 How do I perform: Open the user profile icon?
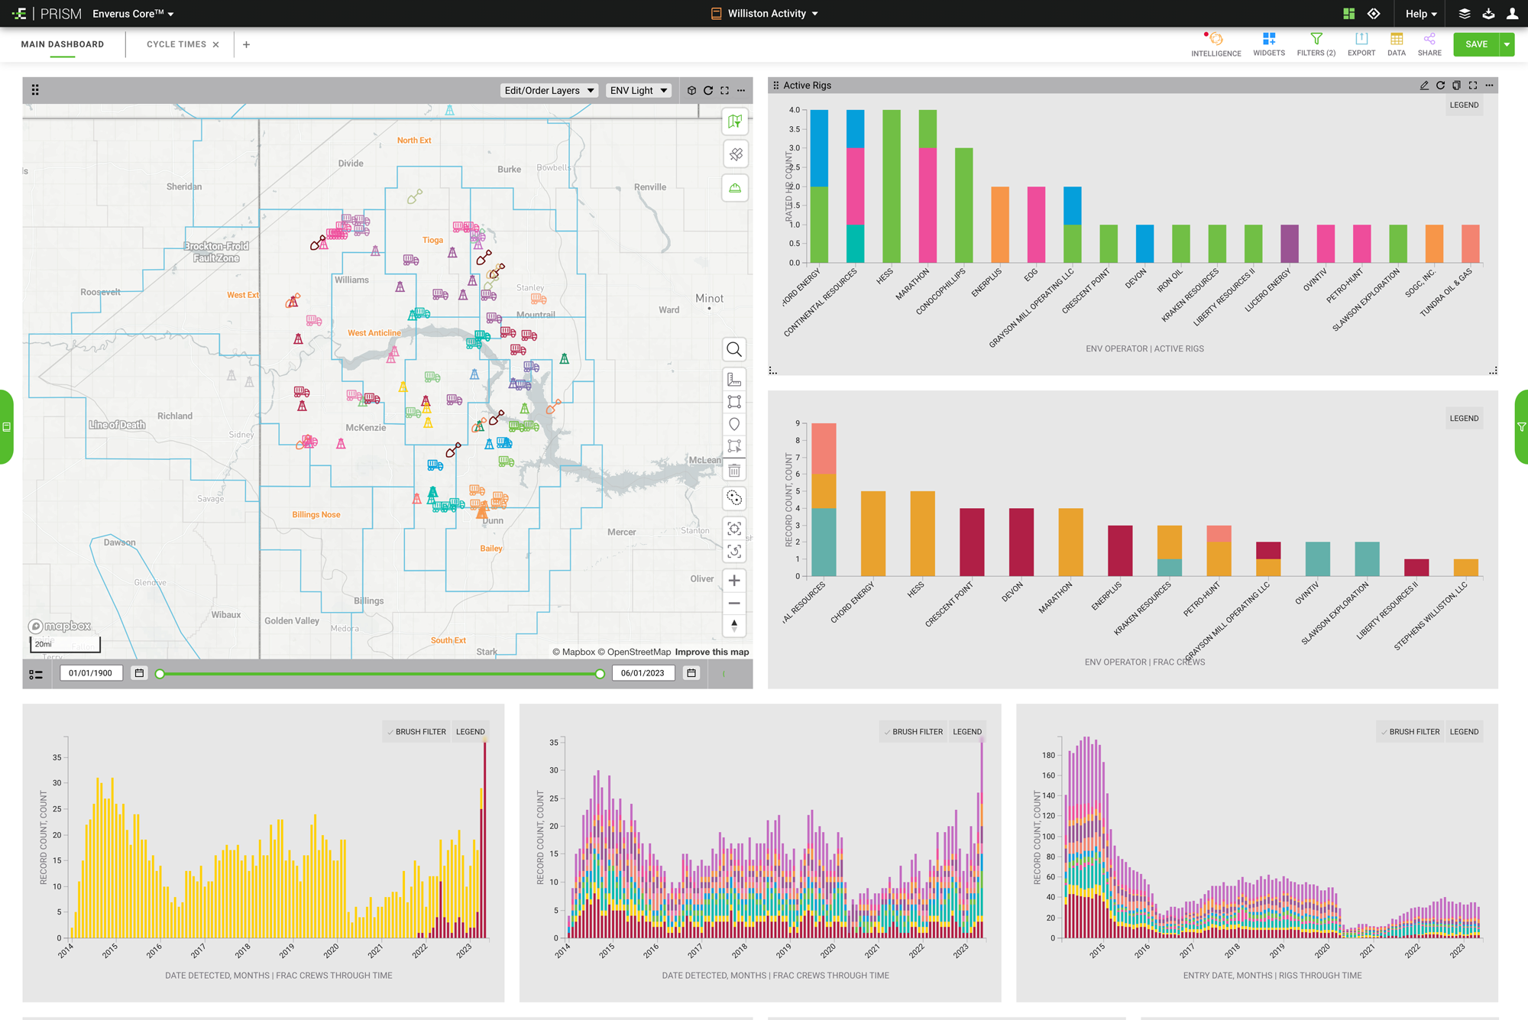1512,14
